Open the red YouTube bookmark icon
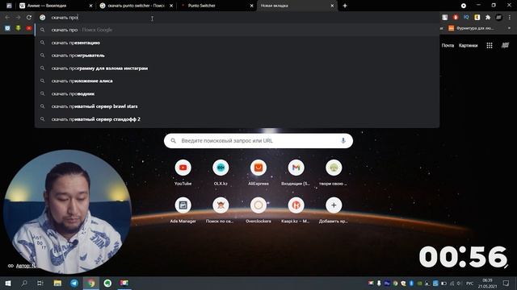 [x=29, y=28]
